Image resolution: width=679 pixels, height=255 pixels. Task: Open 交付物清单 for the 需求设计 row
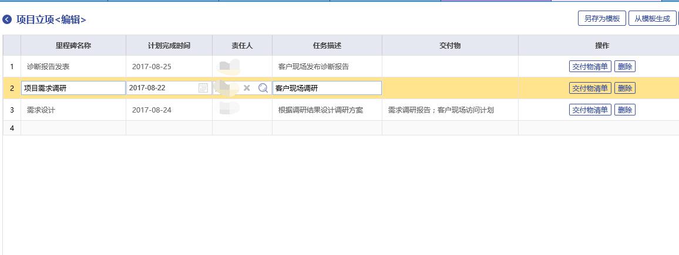coord(590,110)
